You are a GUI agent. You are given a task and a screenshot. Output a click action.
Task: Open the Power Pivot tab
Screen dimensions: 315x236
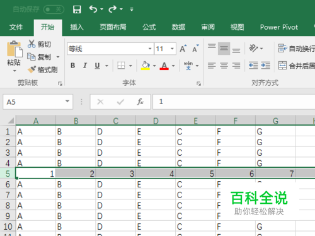point(279,27)
